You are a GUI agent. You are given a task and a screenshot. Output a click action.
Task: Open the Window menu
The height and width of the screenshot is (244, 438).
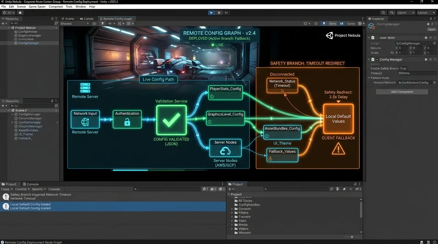[x=81, y=7]
